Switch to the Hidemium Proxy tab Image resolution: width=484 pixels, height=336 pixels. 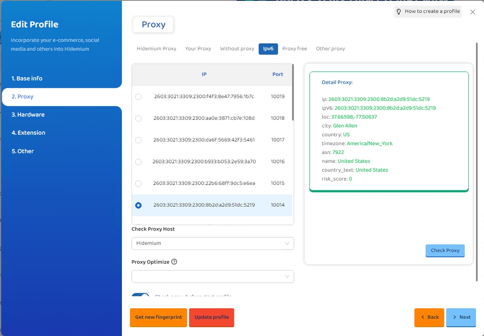click(156, 49)
